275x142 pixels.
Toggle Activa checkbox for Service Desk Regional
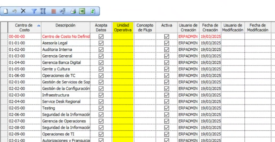tap(167, 102)
